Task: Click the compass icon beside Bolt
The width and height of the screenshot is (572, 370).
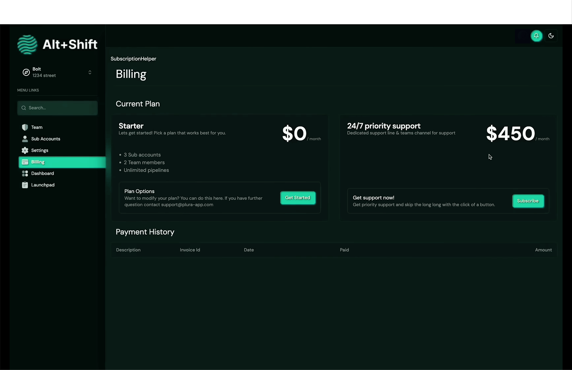Action: coord(26,72)
